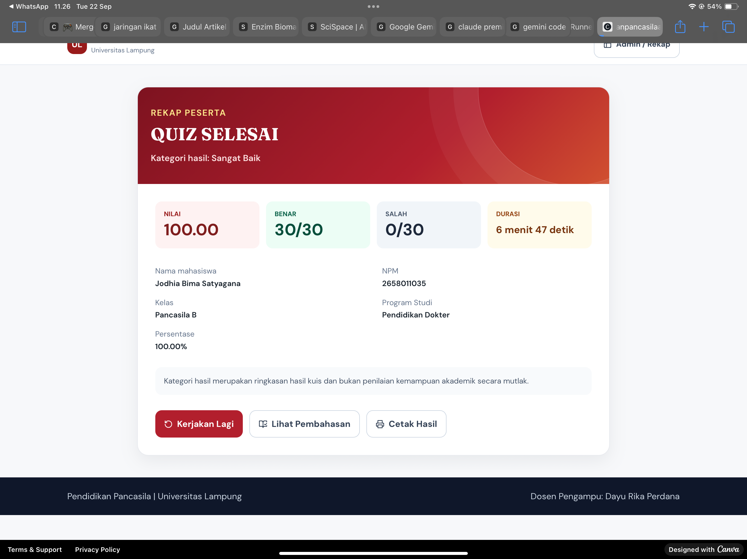This screenshot has height=559, width=747.
Task: Click the book icon on Lihat Pembahasan
Action: coord(263,424)
